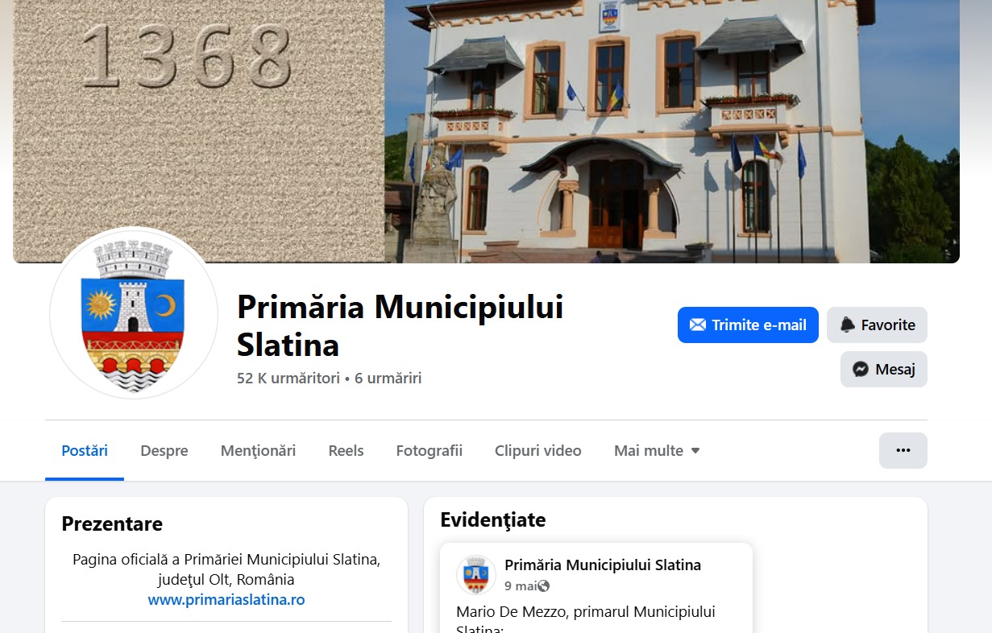Open the Slatina coat of arms profile picture
Screen dimensions: 992x633
134,313
